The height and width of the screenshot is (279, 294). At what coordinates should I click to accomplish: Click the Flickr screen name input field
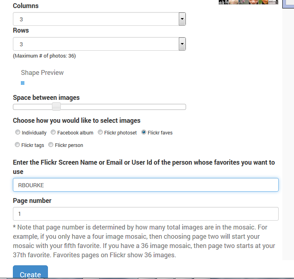pyautogui.click(x=145, y=185)
